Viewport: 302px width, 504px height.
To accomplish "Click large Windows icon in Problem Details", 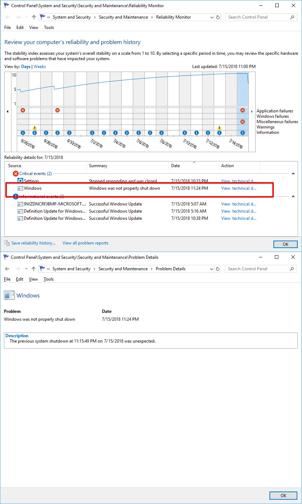I will point(9,295).
